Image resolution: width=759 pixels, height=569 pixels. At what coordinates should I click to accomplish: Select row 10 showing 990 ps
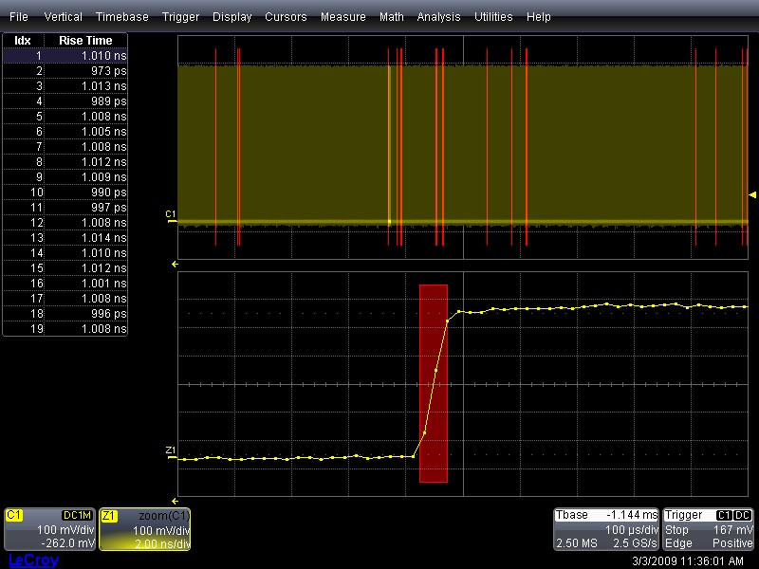tap(65, 193)
